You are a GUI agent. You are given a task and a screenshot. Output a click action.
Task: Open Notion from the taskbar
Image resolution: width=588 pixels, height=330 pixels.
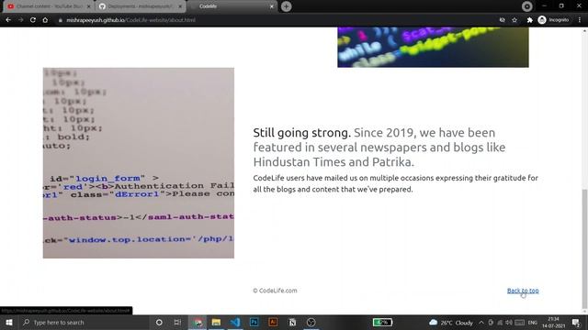point(292,322)
